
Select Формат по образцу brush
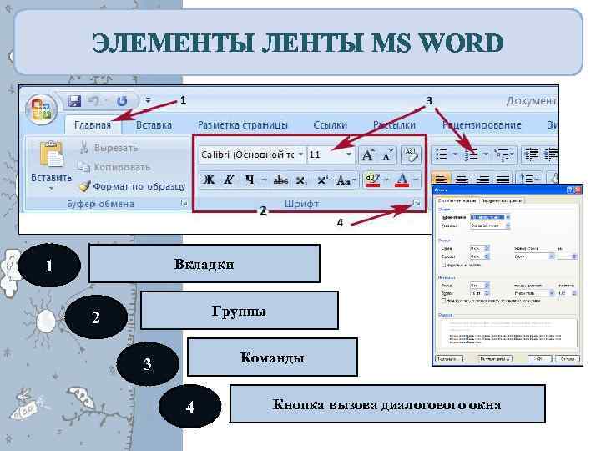click(x=133, y=186)
